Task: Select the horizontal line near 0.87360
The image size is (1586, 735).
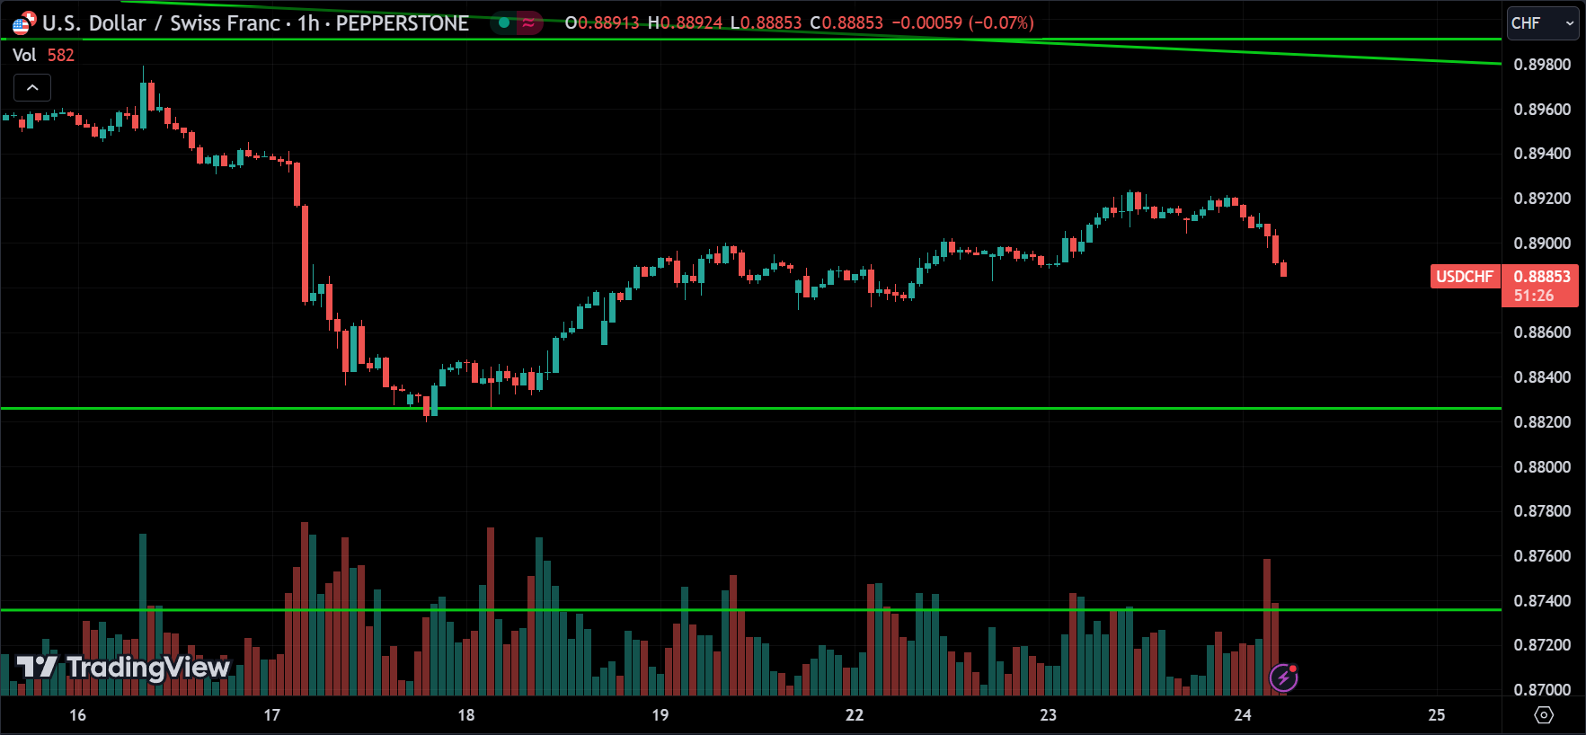Action: (750, 610)
